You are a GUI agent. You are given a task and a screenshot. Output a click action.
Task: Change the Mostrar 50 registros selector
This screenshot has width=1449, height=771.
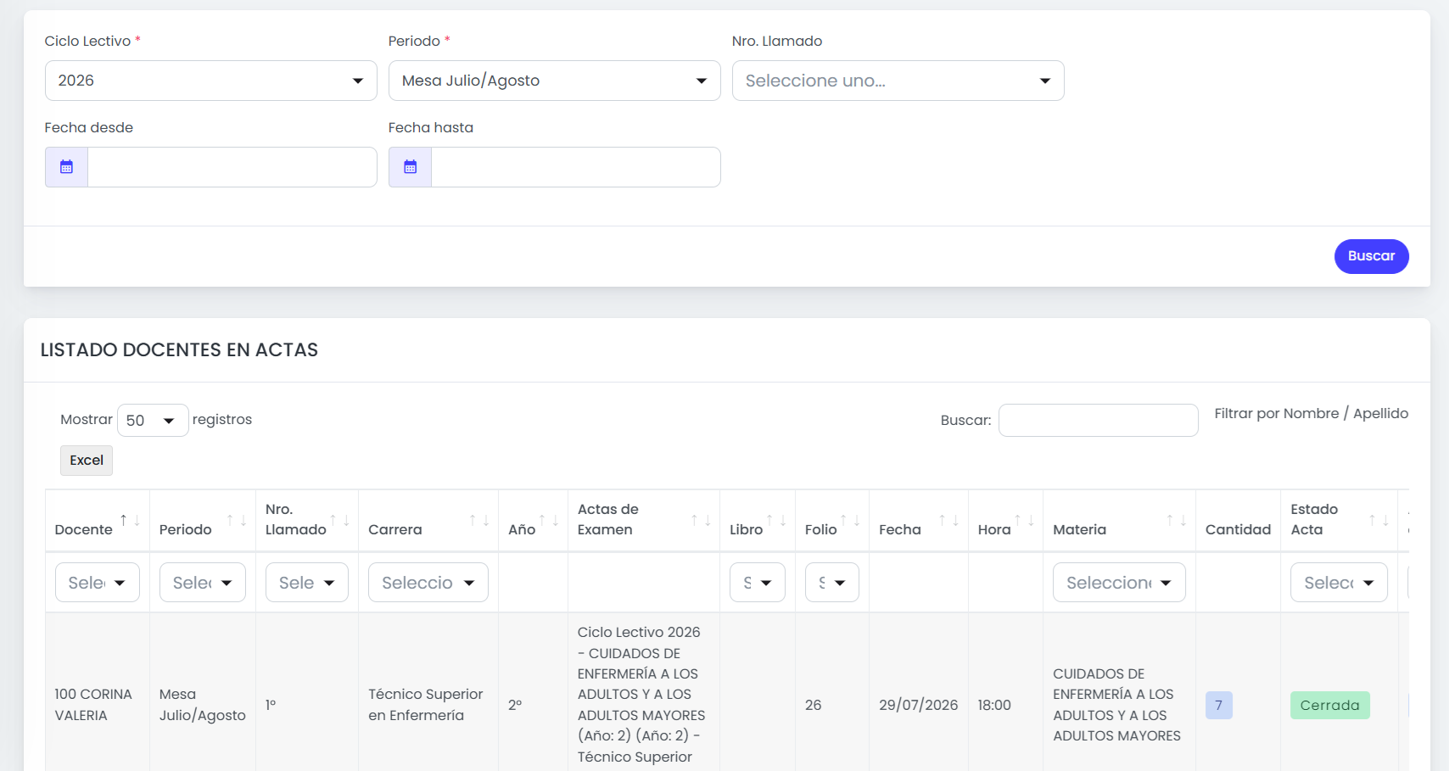click(x=153, y=420)
